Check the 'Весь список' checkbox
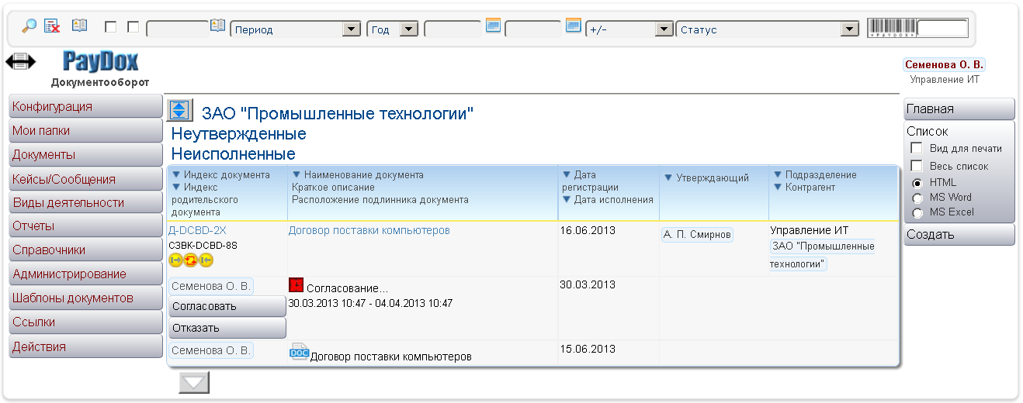The width and height of the screenshot is (1023, 403). coord(917,166)
